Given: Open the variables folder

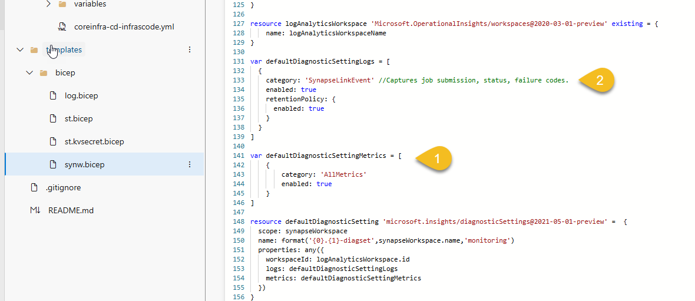Looking at the screenshot, I should pos(90,4).
